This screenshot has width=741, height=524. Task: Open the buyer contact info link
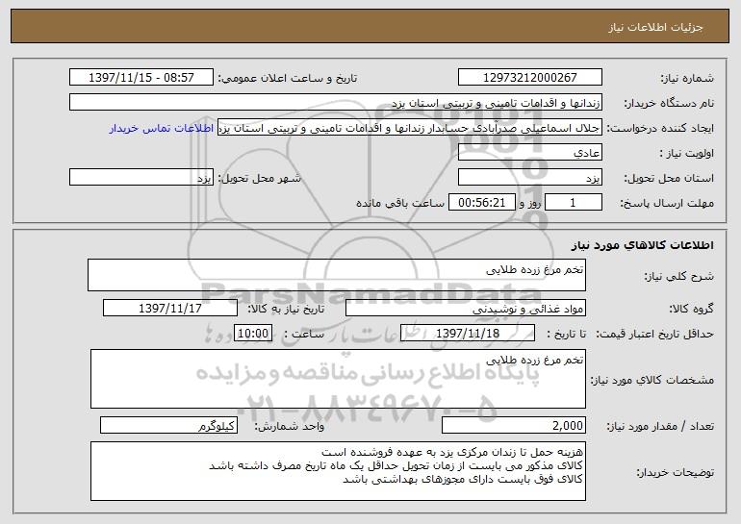pos(162,129)
